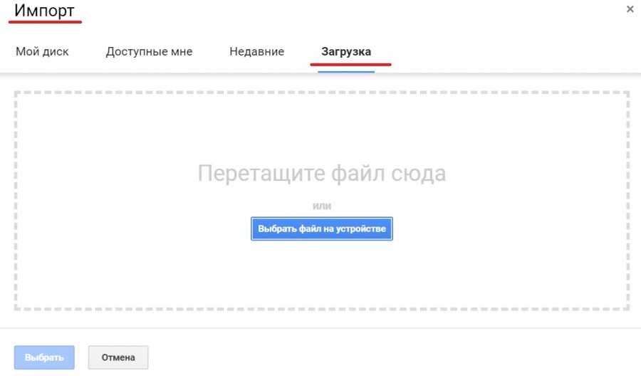Select the Недавние tab
Image resolution: width=641 pixels, height=378 pixels.
(256, 52)
